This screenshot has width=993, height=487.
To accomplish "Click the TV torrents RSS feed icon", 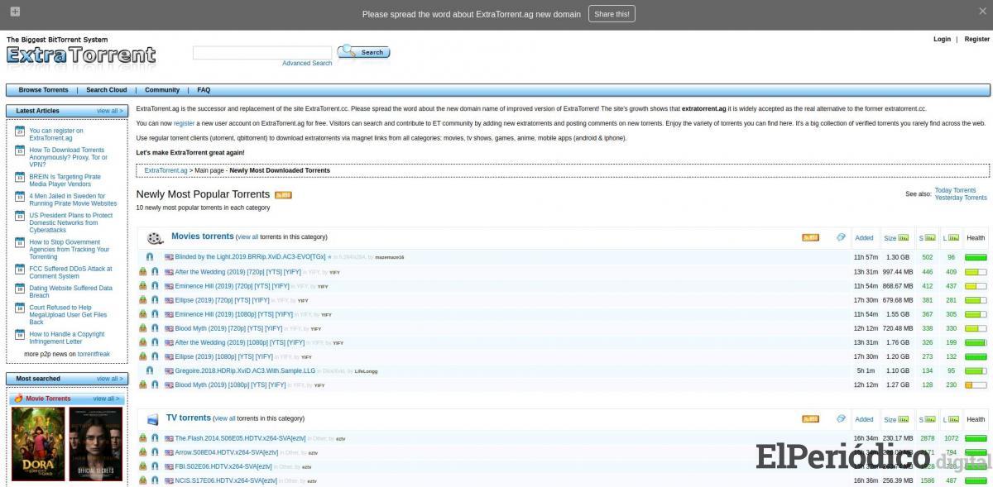I will coord(810,418).
